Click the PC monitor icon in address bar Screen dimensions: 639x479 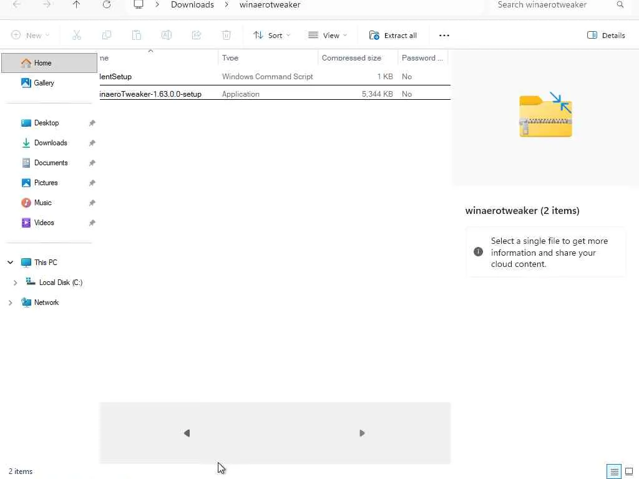click(139, 4)
